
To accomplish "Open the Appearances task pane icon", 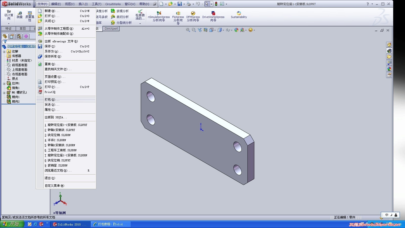I will click(389, 69).
